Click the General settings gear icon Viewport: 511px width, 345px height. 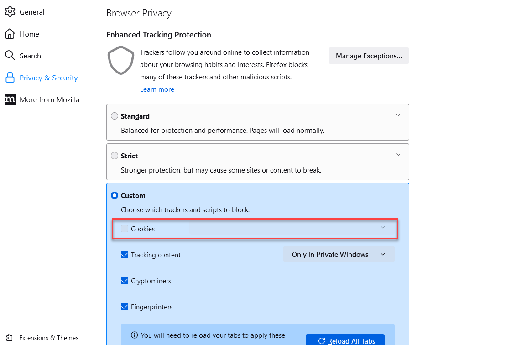click(10, 11)
